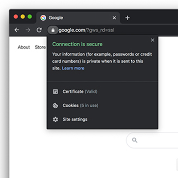Open the Learn more link
The height and width of the screenshot is (178, 178).
[x=73, y=68]
